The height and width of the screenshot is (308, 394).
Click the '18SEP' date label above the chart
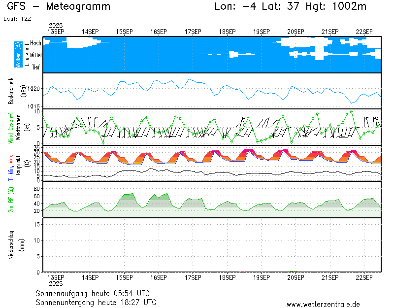point(227,32)
